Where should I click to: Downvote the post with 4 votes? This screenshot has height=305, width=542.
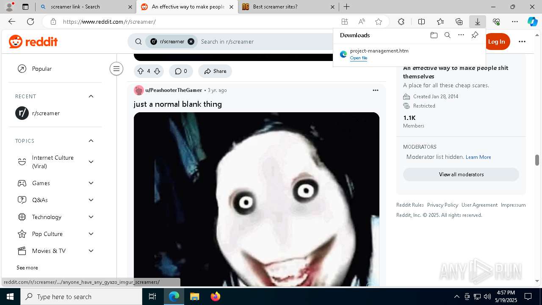point(157,71)
